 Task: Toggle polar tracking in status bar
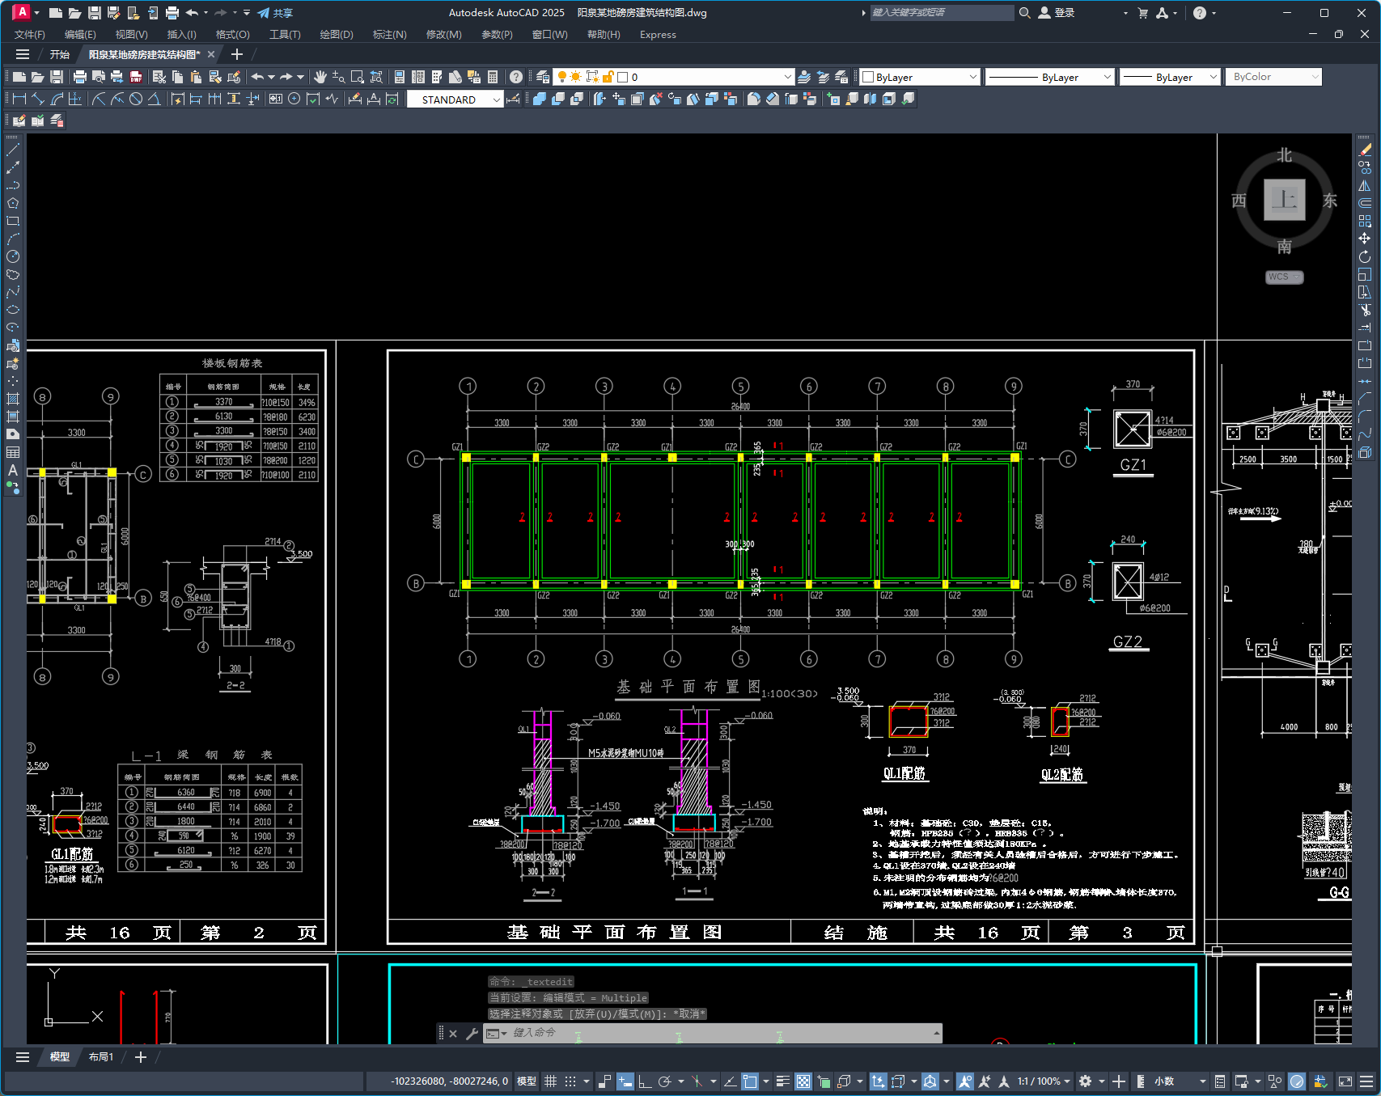tap(665, 1081)
